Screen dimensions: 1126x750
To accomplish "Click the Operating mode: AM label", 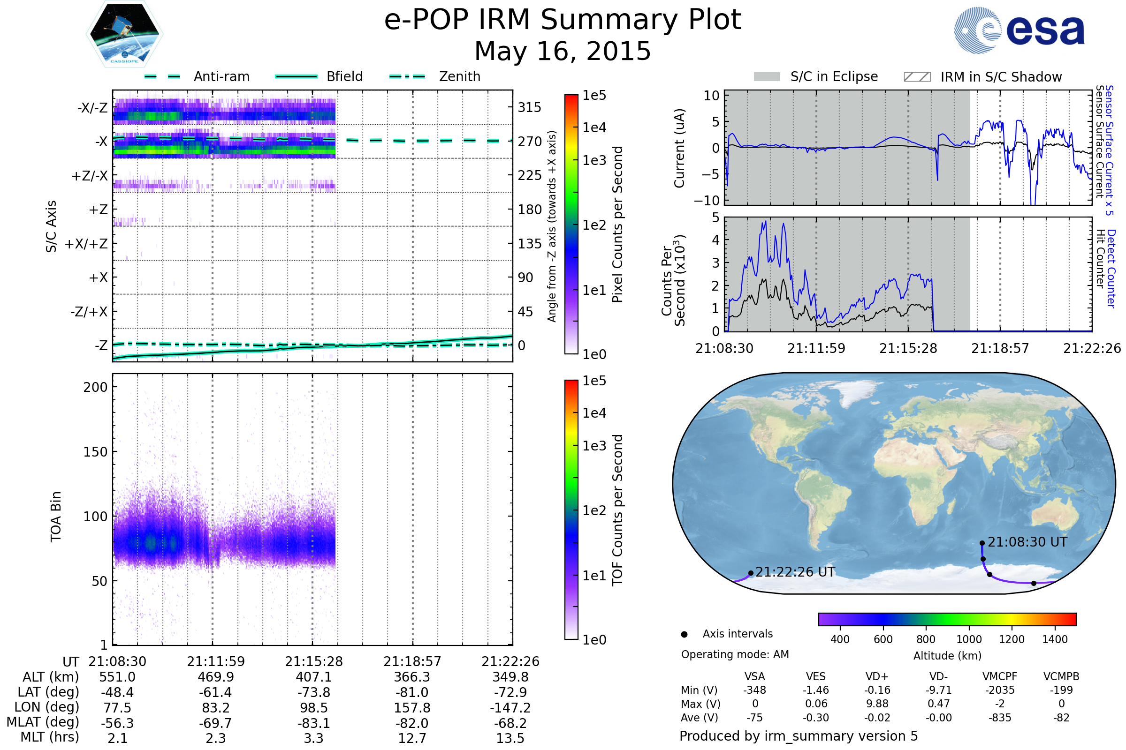I will [x=735, y=654].
